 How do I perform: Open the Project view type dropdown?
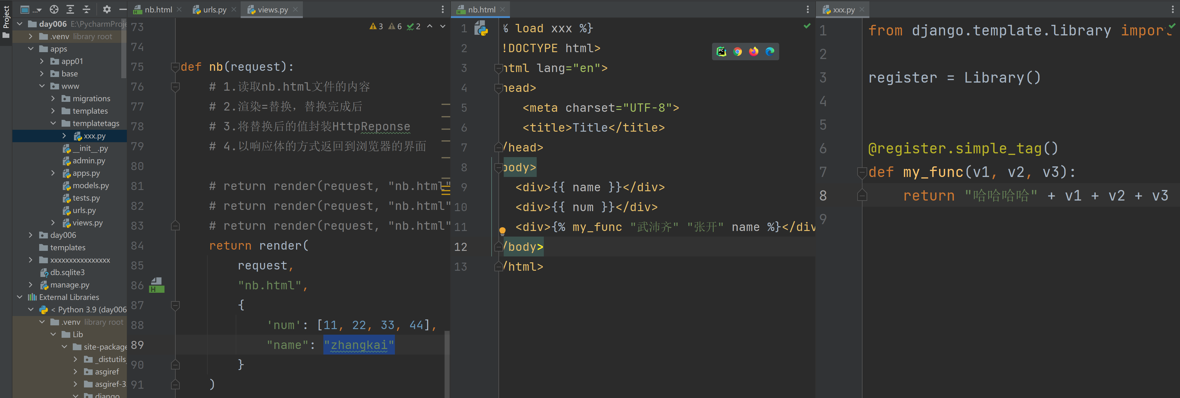click(31, 9)
